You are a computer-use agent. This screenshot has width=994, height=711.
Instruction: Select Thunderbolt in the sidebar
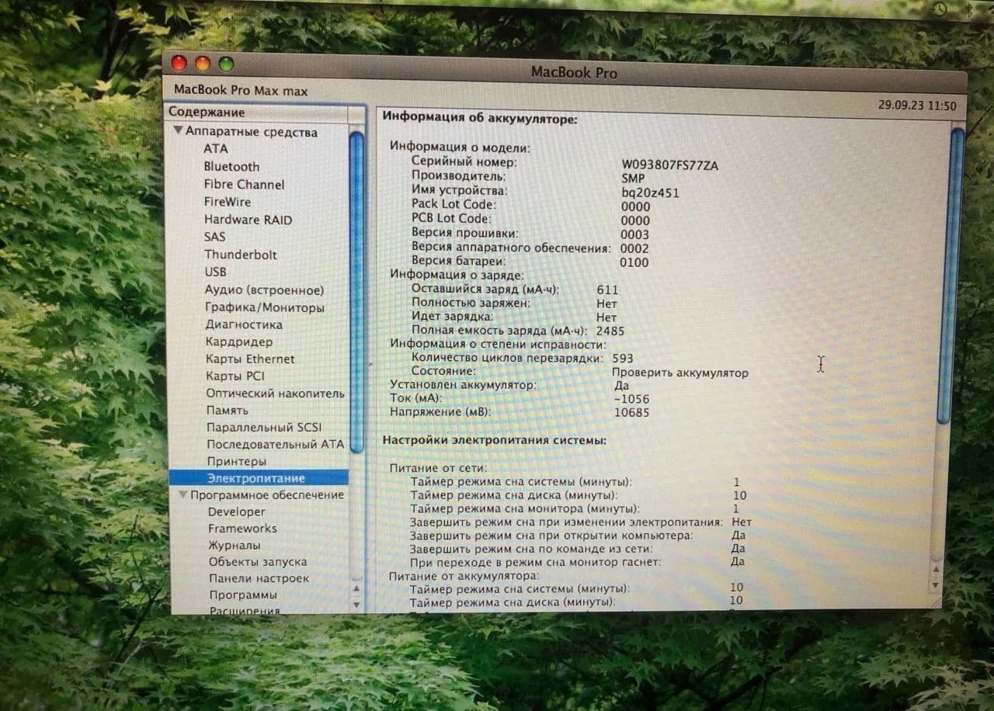click(241, 255)
